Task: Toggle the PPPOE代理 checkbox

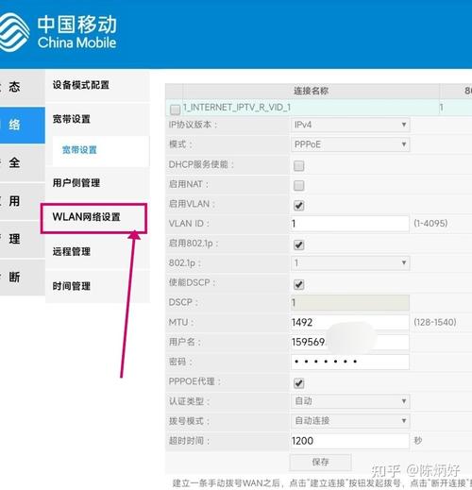Action: 298,383
